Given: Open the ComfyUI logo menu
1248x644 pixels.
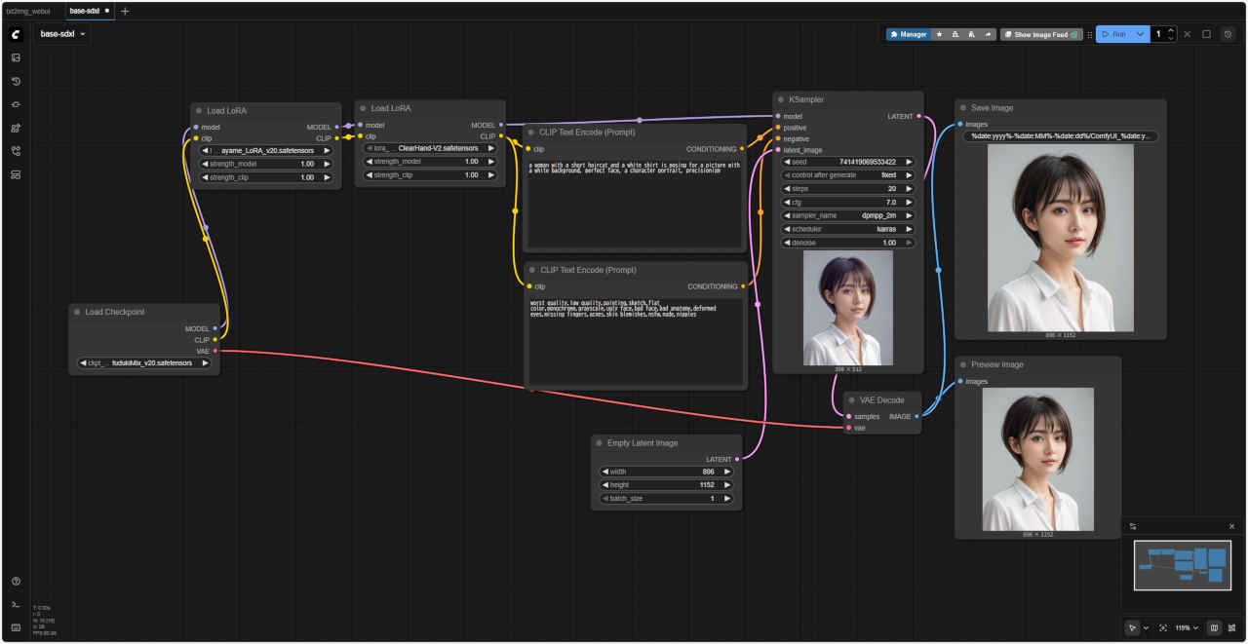Looking at the screenshot, I should (16, 34).
